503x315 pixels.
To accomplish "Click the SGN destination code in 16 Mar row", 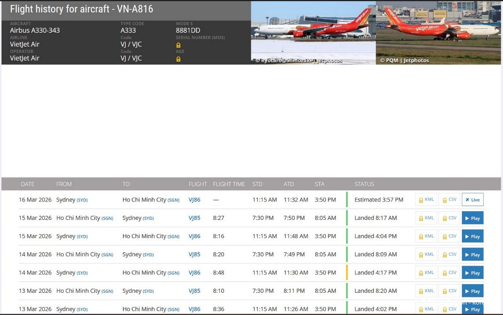I will tap(174, 200).
